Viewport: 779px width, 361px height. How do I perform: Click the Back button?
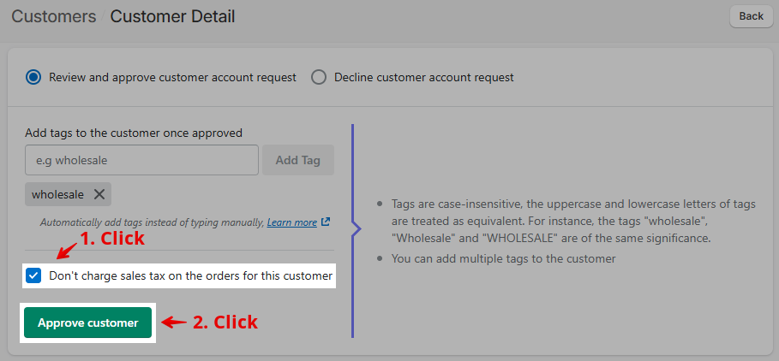[752, 16]
